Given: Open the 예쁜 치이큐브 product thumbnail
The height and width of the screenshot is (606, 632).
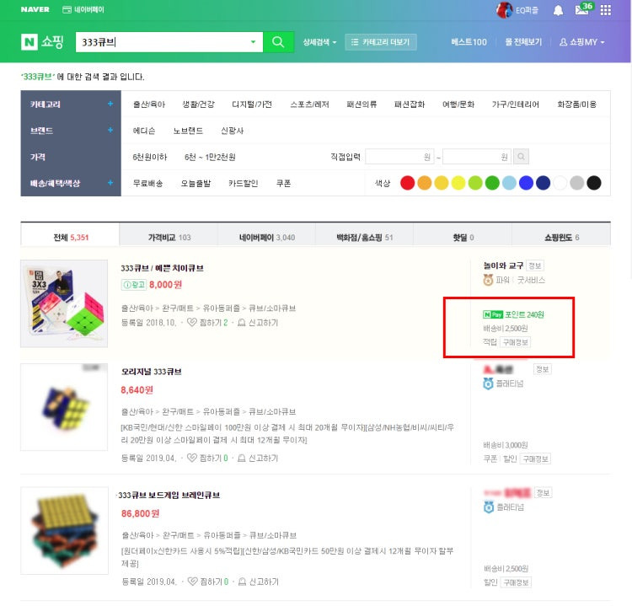Looking at the screenshot, I should click(x=64, y=303).
